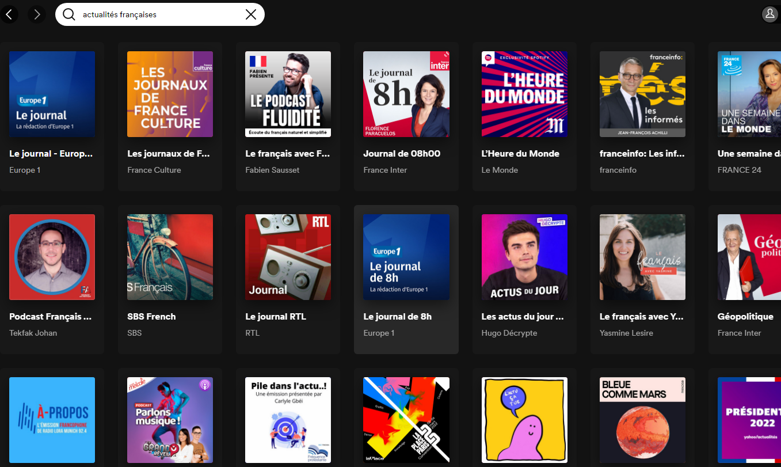Screen dimensions: 781x467
Task: Open Bleue comme Mars cover art
Action: [x=642, y=420]
